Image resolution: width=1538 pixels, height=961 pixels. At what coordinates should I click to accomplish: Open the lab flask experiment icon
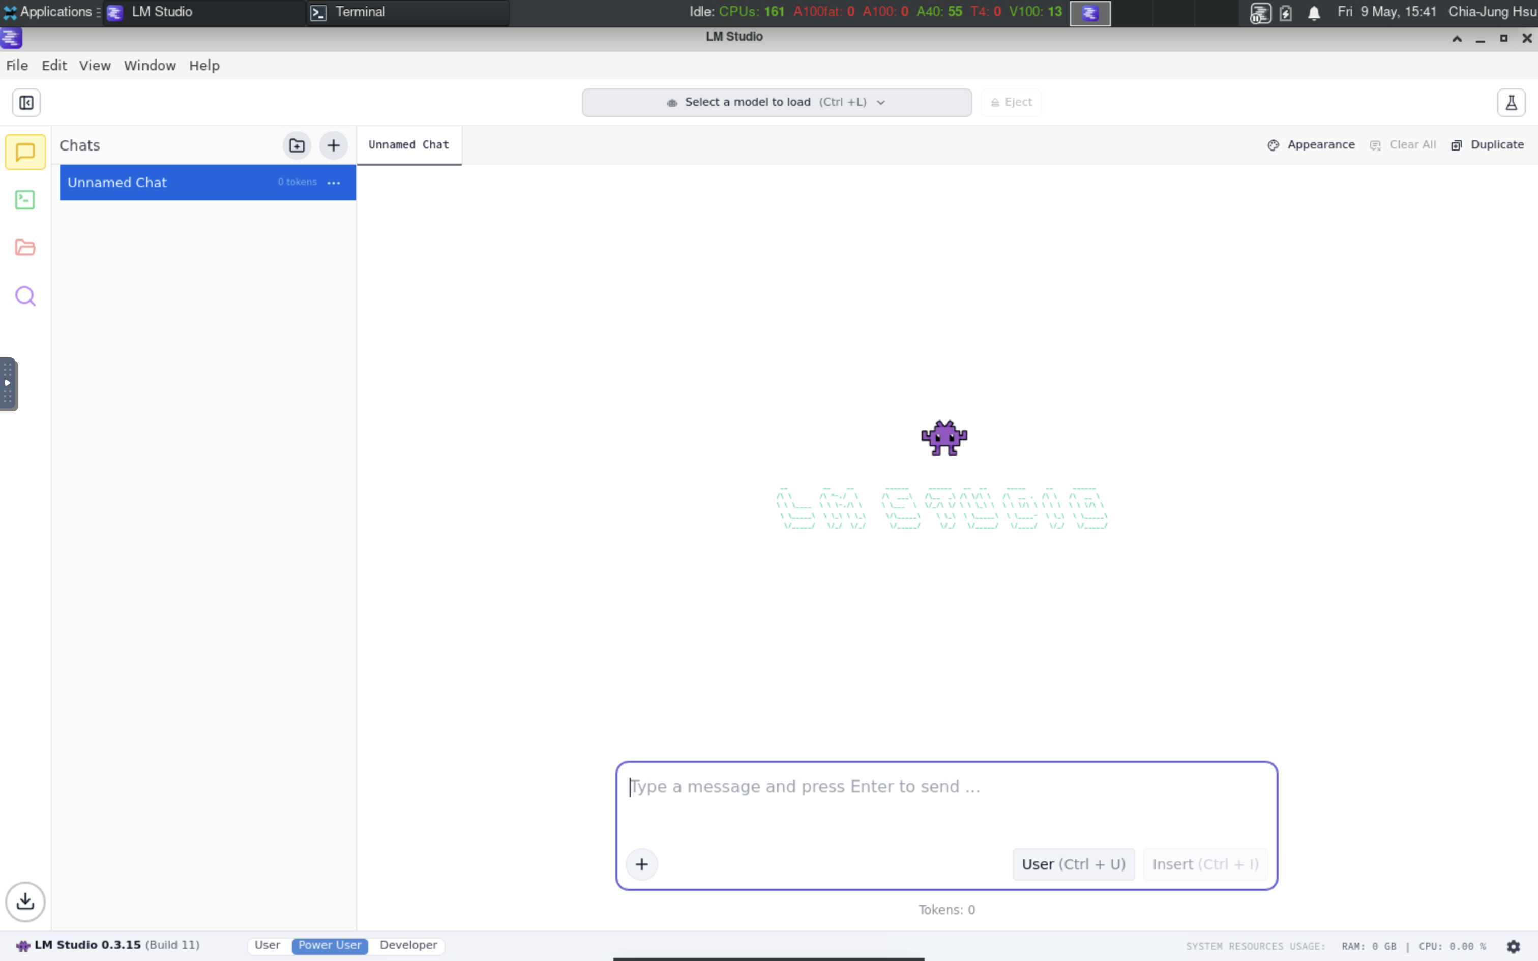1512,102
